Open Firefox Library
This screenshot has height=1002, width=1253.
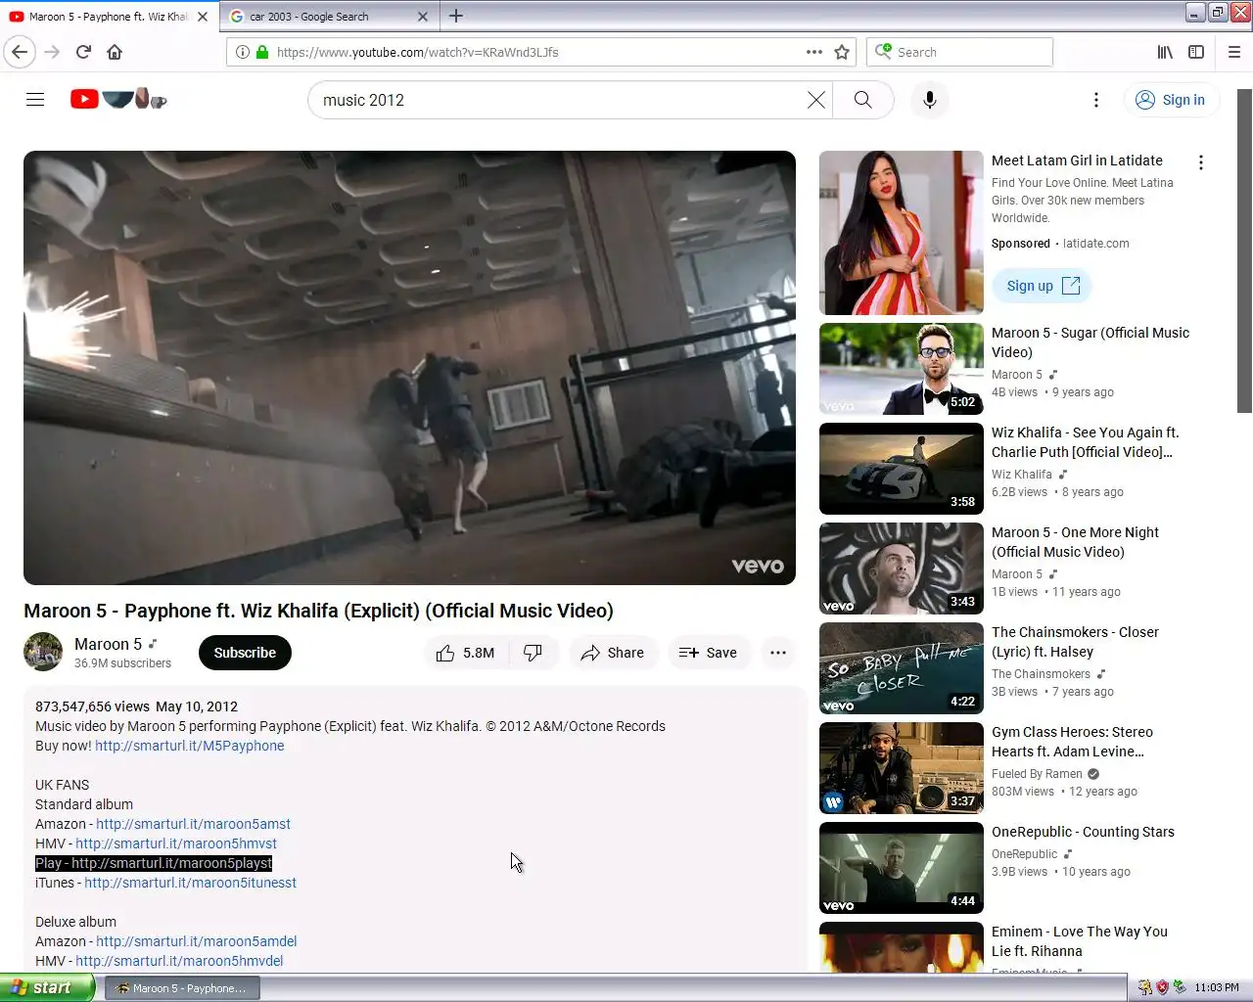[x=1165, y=52]
